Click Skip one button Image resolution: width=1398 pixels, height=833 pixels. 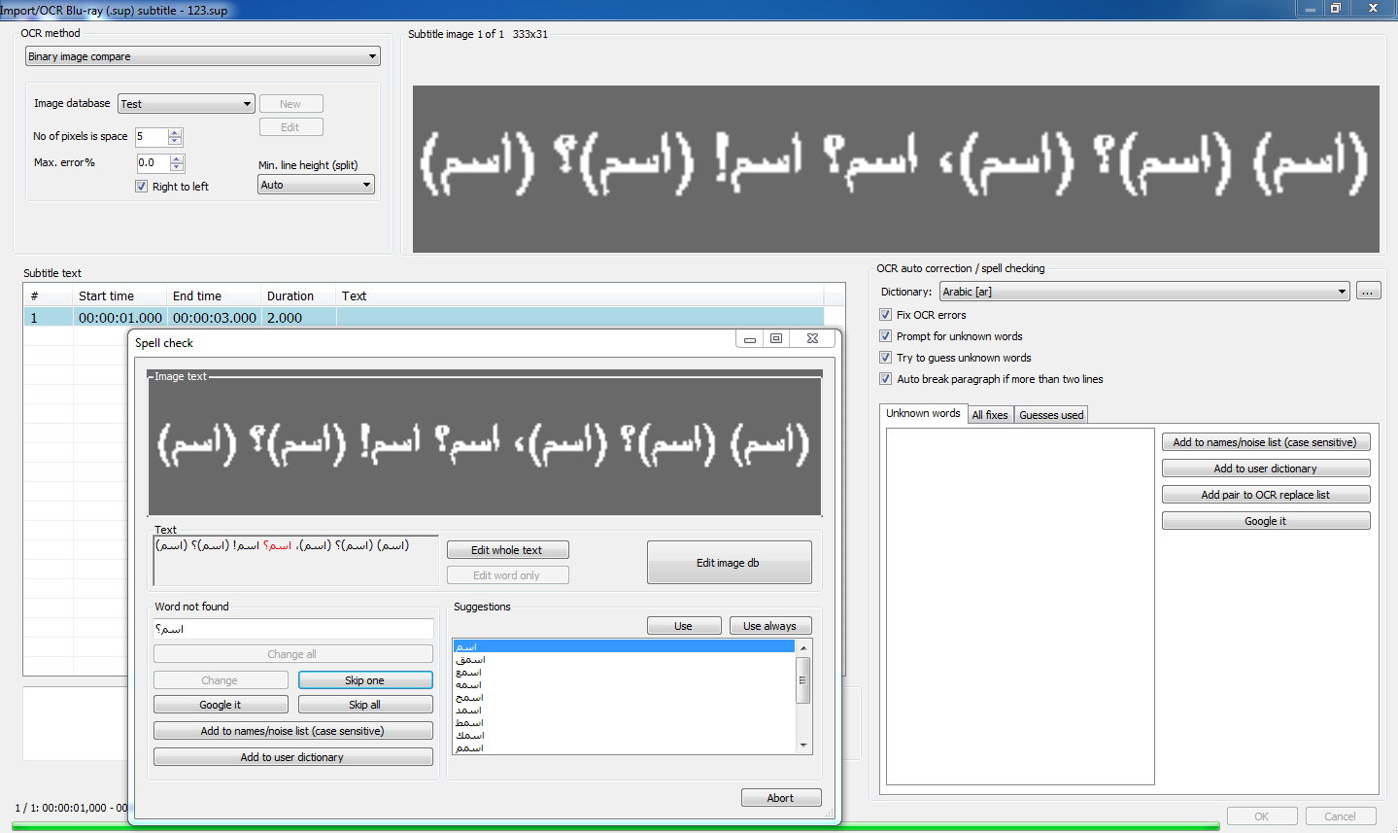(365, 680)
